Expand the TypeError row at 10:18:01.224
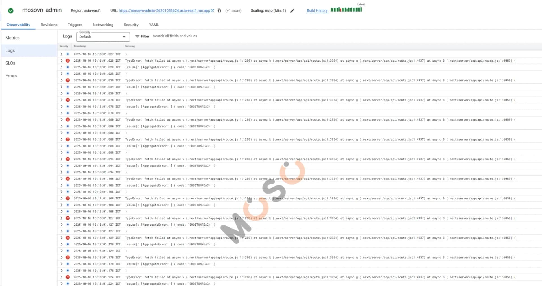The height and width of the screenshot is (286, 542). pyautogui.click(x=61, y=277)
